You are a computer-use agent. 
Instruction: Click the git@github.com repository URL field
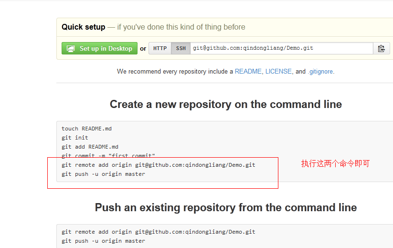(x=282, y=48)
